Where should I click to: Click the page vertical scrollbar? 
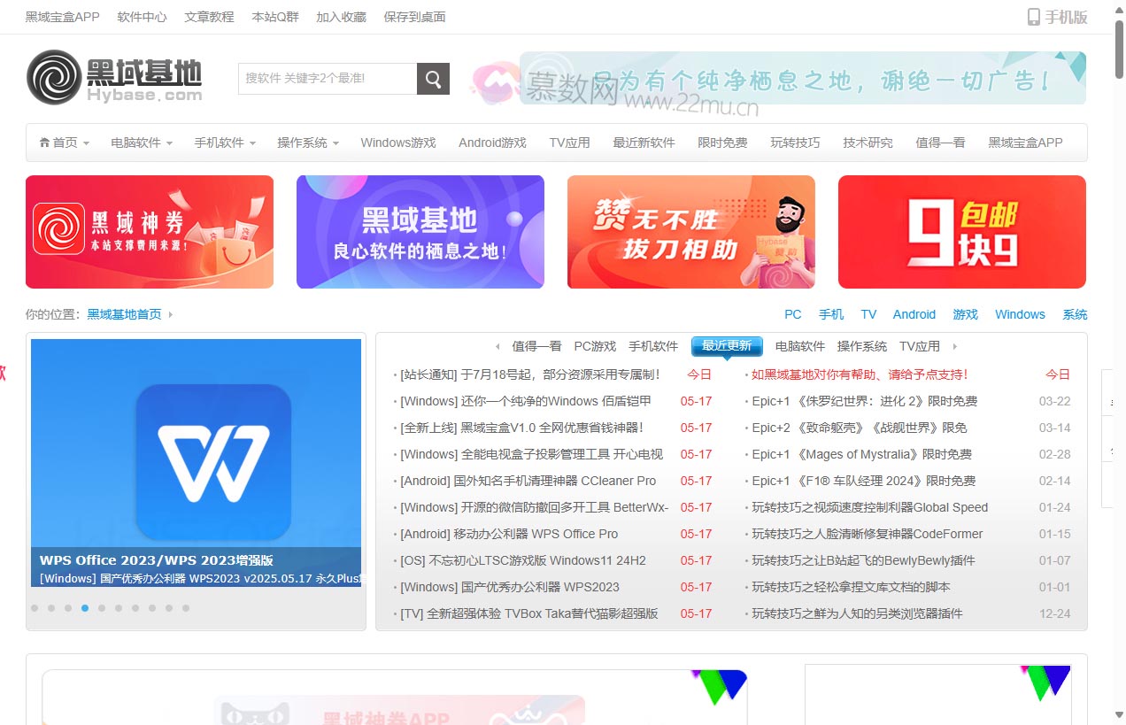point(1119,354)
